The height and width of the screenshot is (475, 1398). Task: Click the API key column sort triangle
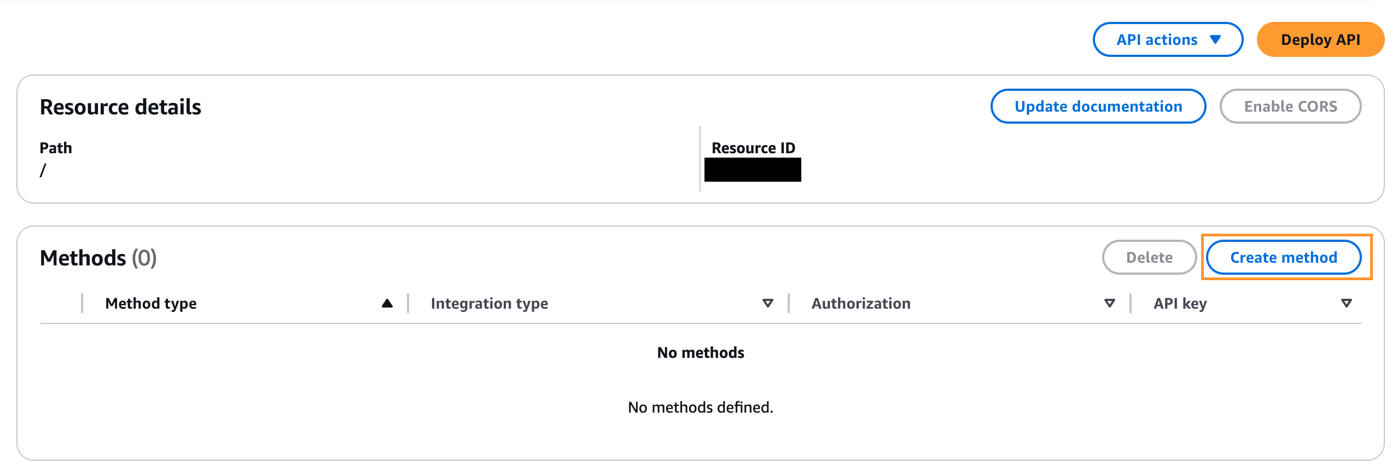click(1347, 303)
